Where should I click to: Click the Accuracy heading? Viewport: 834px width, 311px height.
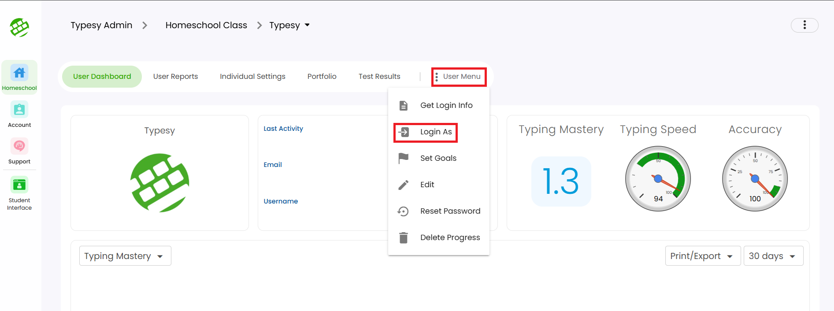755,130
